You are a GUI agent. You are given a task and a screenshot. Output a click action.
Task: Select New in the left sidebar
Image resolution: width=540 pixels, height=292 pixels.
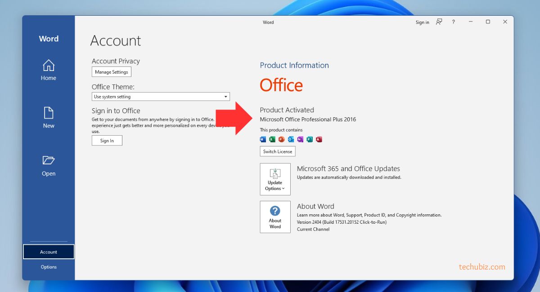(x=49, y=118)
